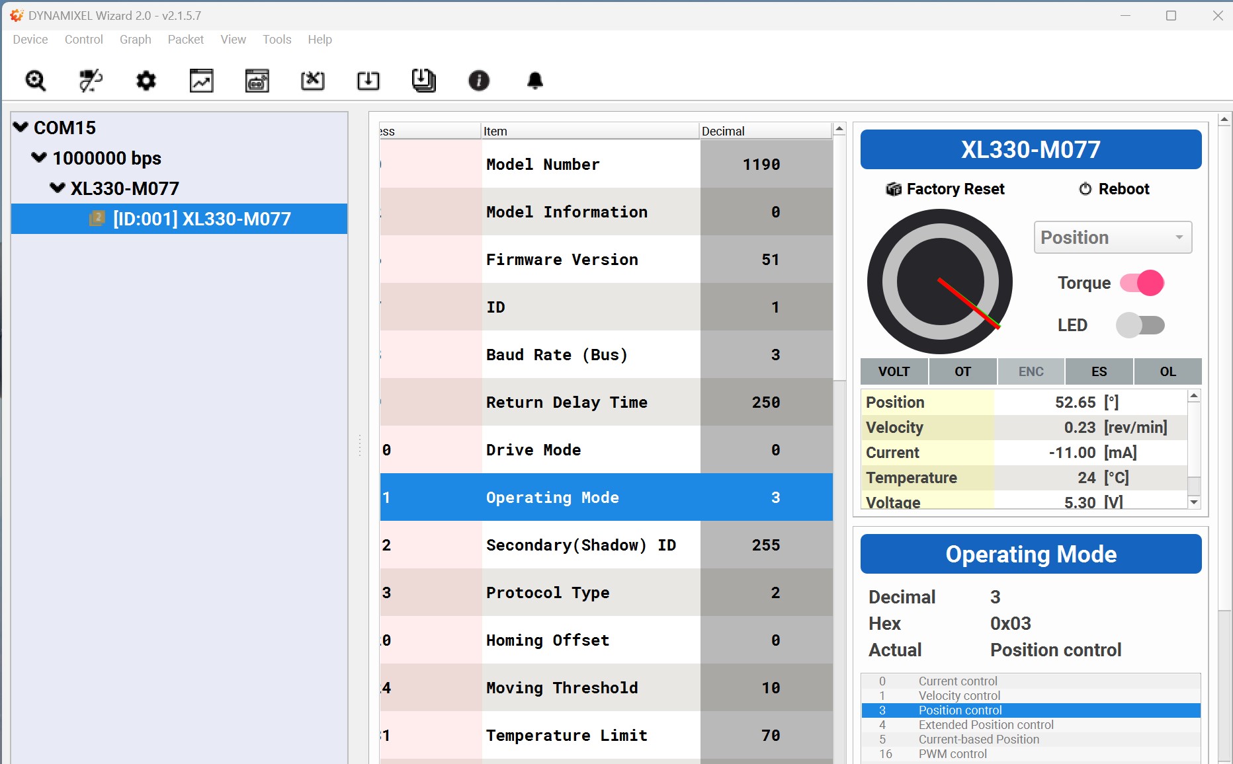Screen dimensions: 1233x764
Task: Click the Firmware Recovery toolbar icon
Action: click(313, 81)
